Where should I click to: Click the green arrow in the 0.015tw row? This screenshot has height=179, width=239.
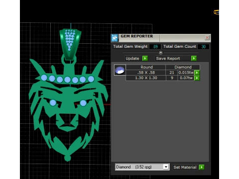(x=197, y=73)
